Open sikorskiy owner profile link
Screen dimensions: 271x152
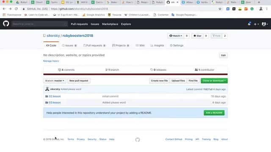click(53, 35)
